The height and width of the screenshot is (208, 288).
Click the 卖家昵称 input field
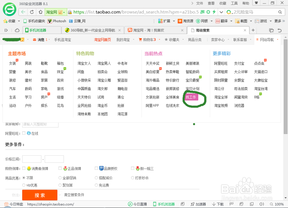[40, 124]
